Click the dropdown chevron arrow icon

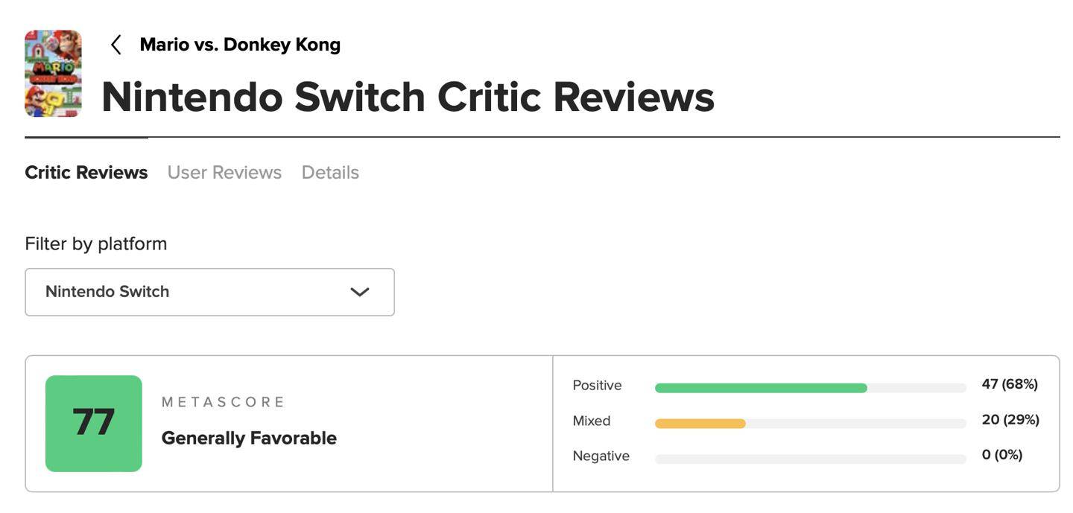click(360, 292)
